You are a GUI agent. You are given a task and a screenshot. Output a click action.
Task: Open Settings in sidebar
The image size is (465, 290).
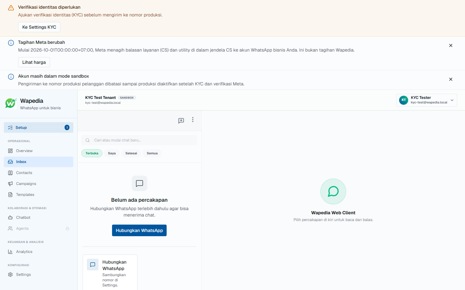click(x=38, y=275)
